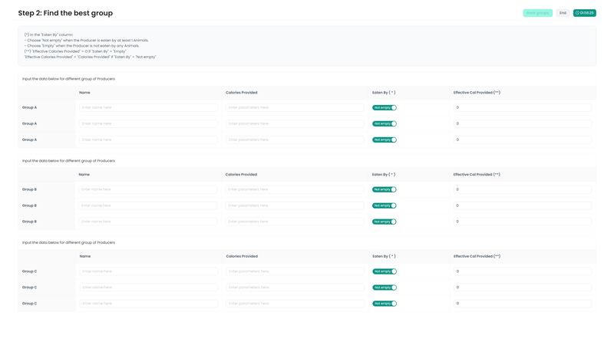
Task: Click Group C table's 'Calories Provided' header
Action: (x=242, y=256)
